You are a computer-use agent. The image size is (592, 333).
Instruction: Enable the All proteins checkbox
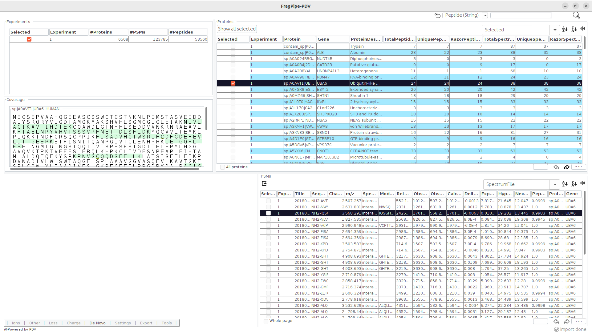[222, 167]
